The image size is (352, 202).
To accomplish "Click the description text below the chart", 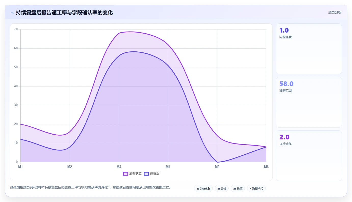I will tap(90, 187).
